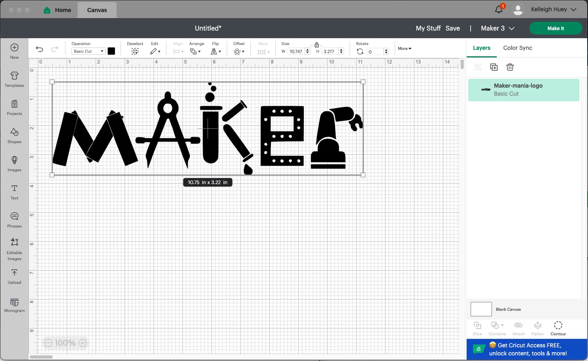Open the Kelleigh Huey account menu

[553, 9]
